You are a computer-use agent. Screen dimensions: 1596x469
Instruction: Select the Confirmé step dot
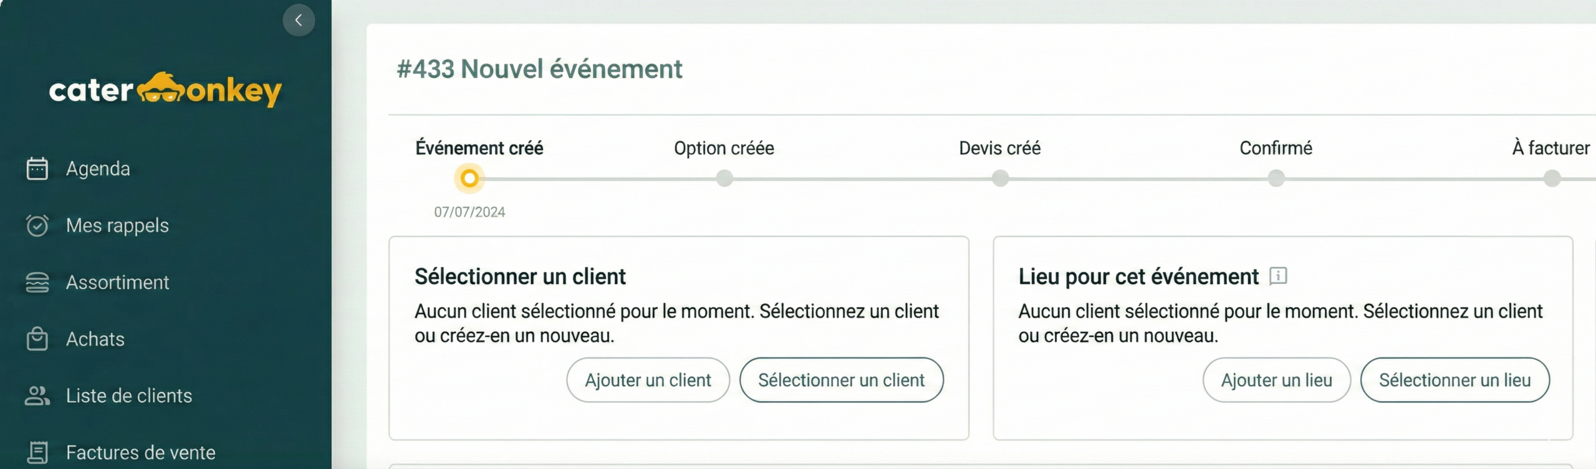click(1276, 179)
